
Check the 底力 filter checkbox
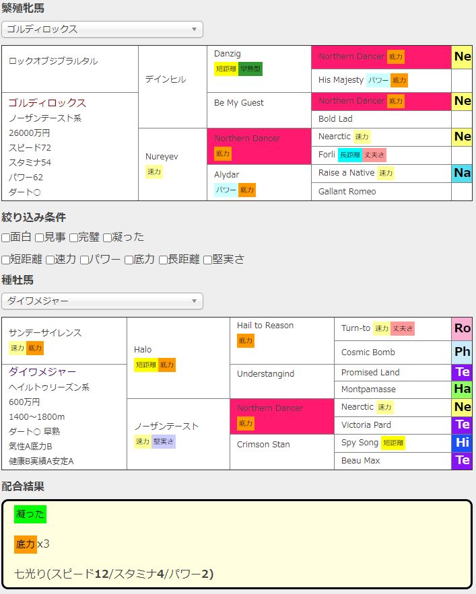tap(129, 260)
